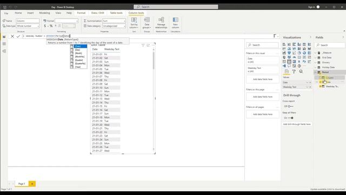Open the Data type dropdown
The image size is (346, 195).
point(28,26)
